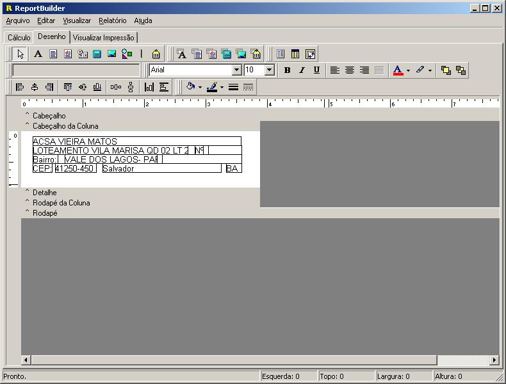Image resolution: width=506 pixels, height=384 pixels.
Task: Pick the DBMemo data component tool
Action: tap(197, 54)
